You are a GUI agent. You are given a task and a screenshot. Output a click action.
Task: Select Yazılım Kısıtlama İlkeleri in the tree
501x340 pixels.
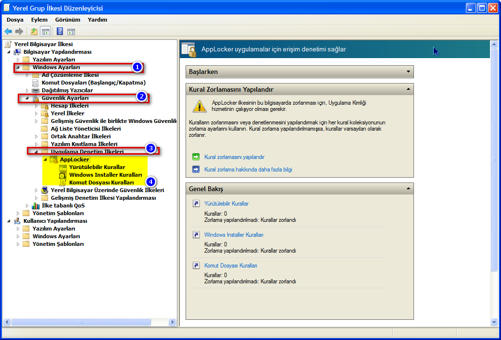[x=84, y=144]
